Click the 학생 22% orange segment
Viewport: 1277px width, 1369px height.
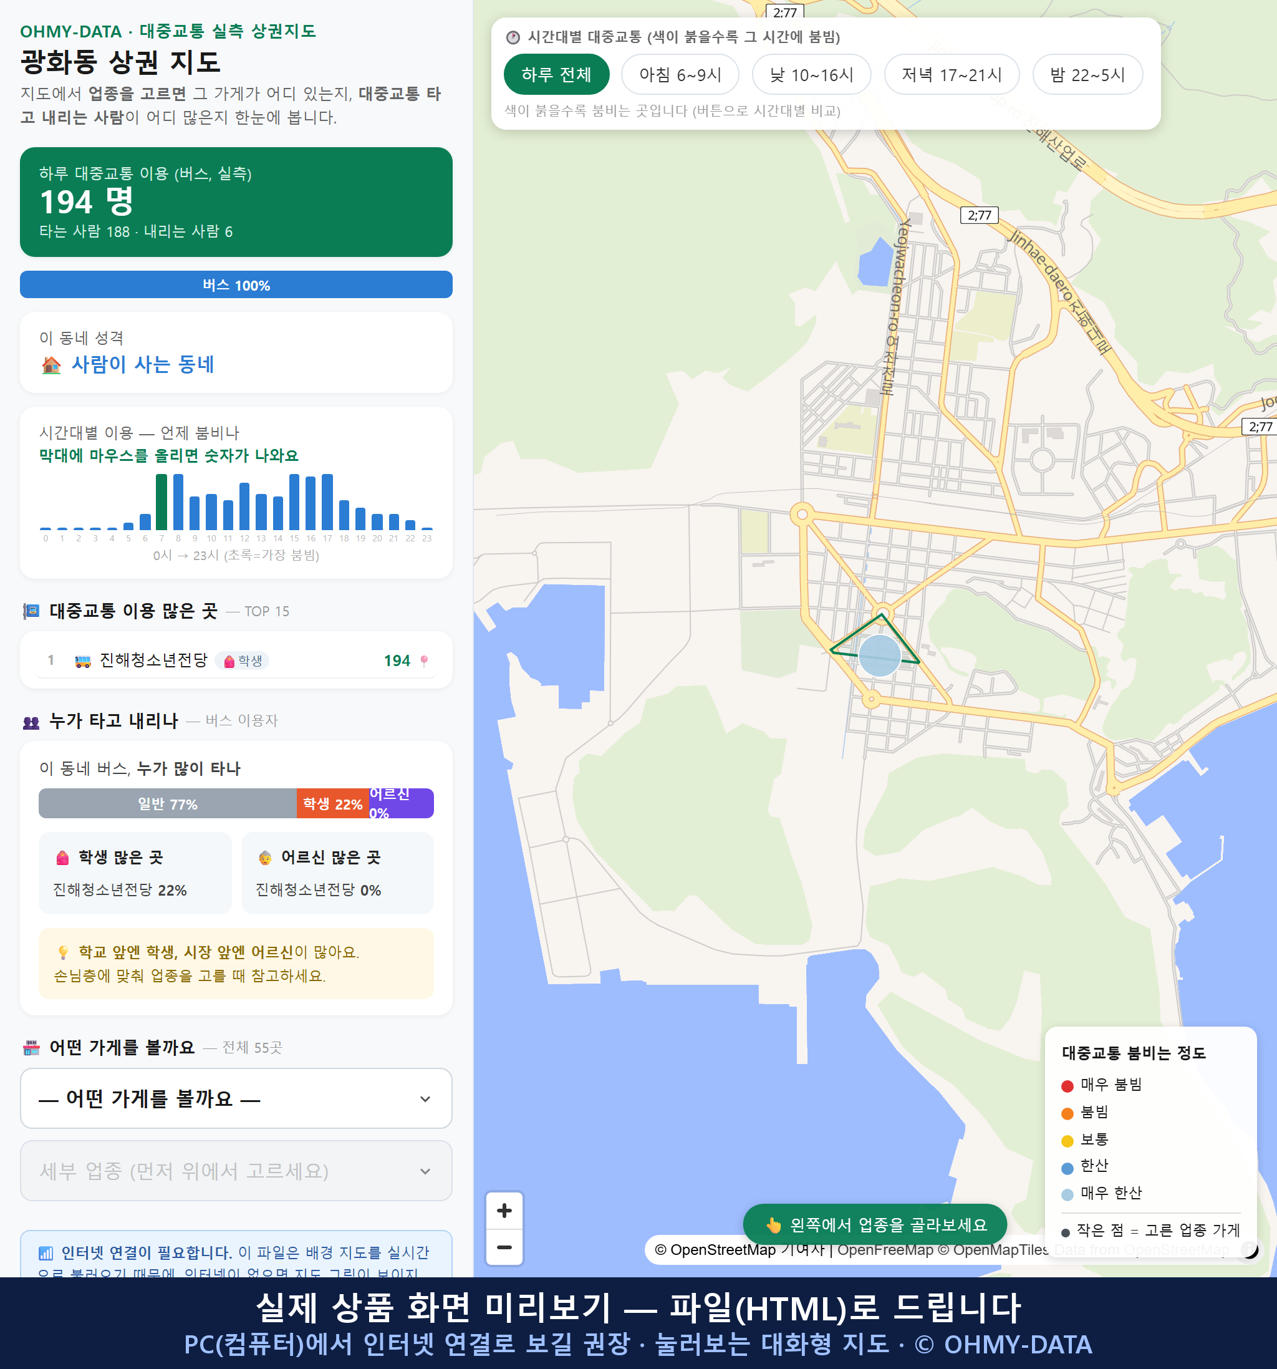pyautogui.click(x=332, y=804)
